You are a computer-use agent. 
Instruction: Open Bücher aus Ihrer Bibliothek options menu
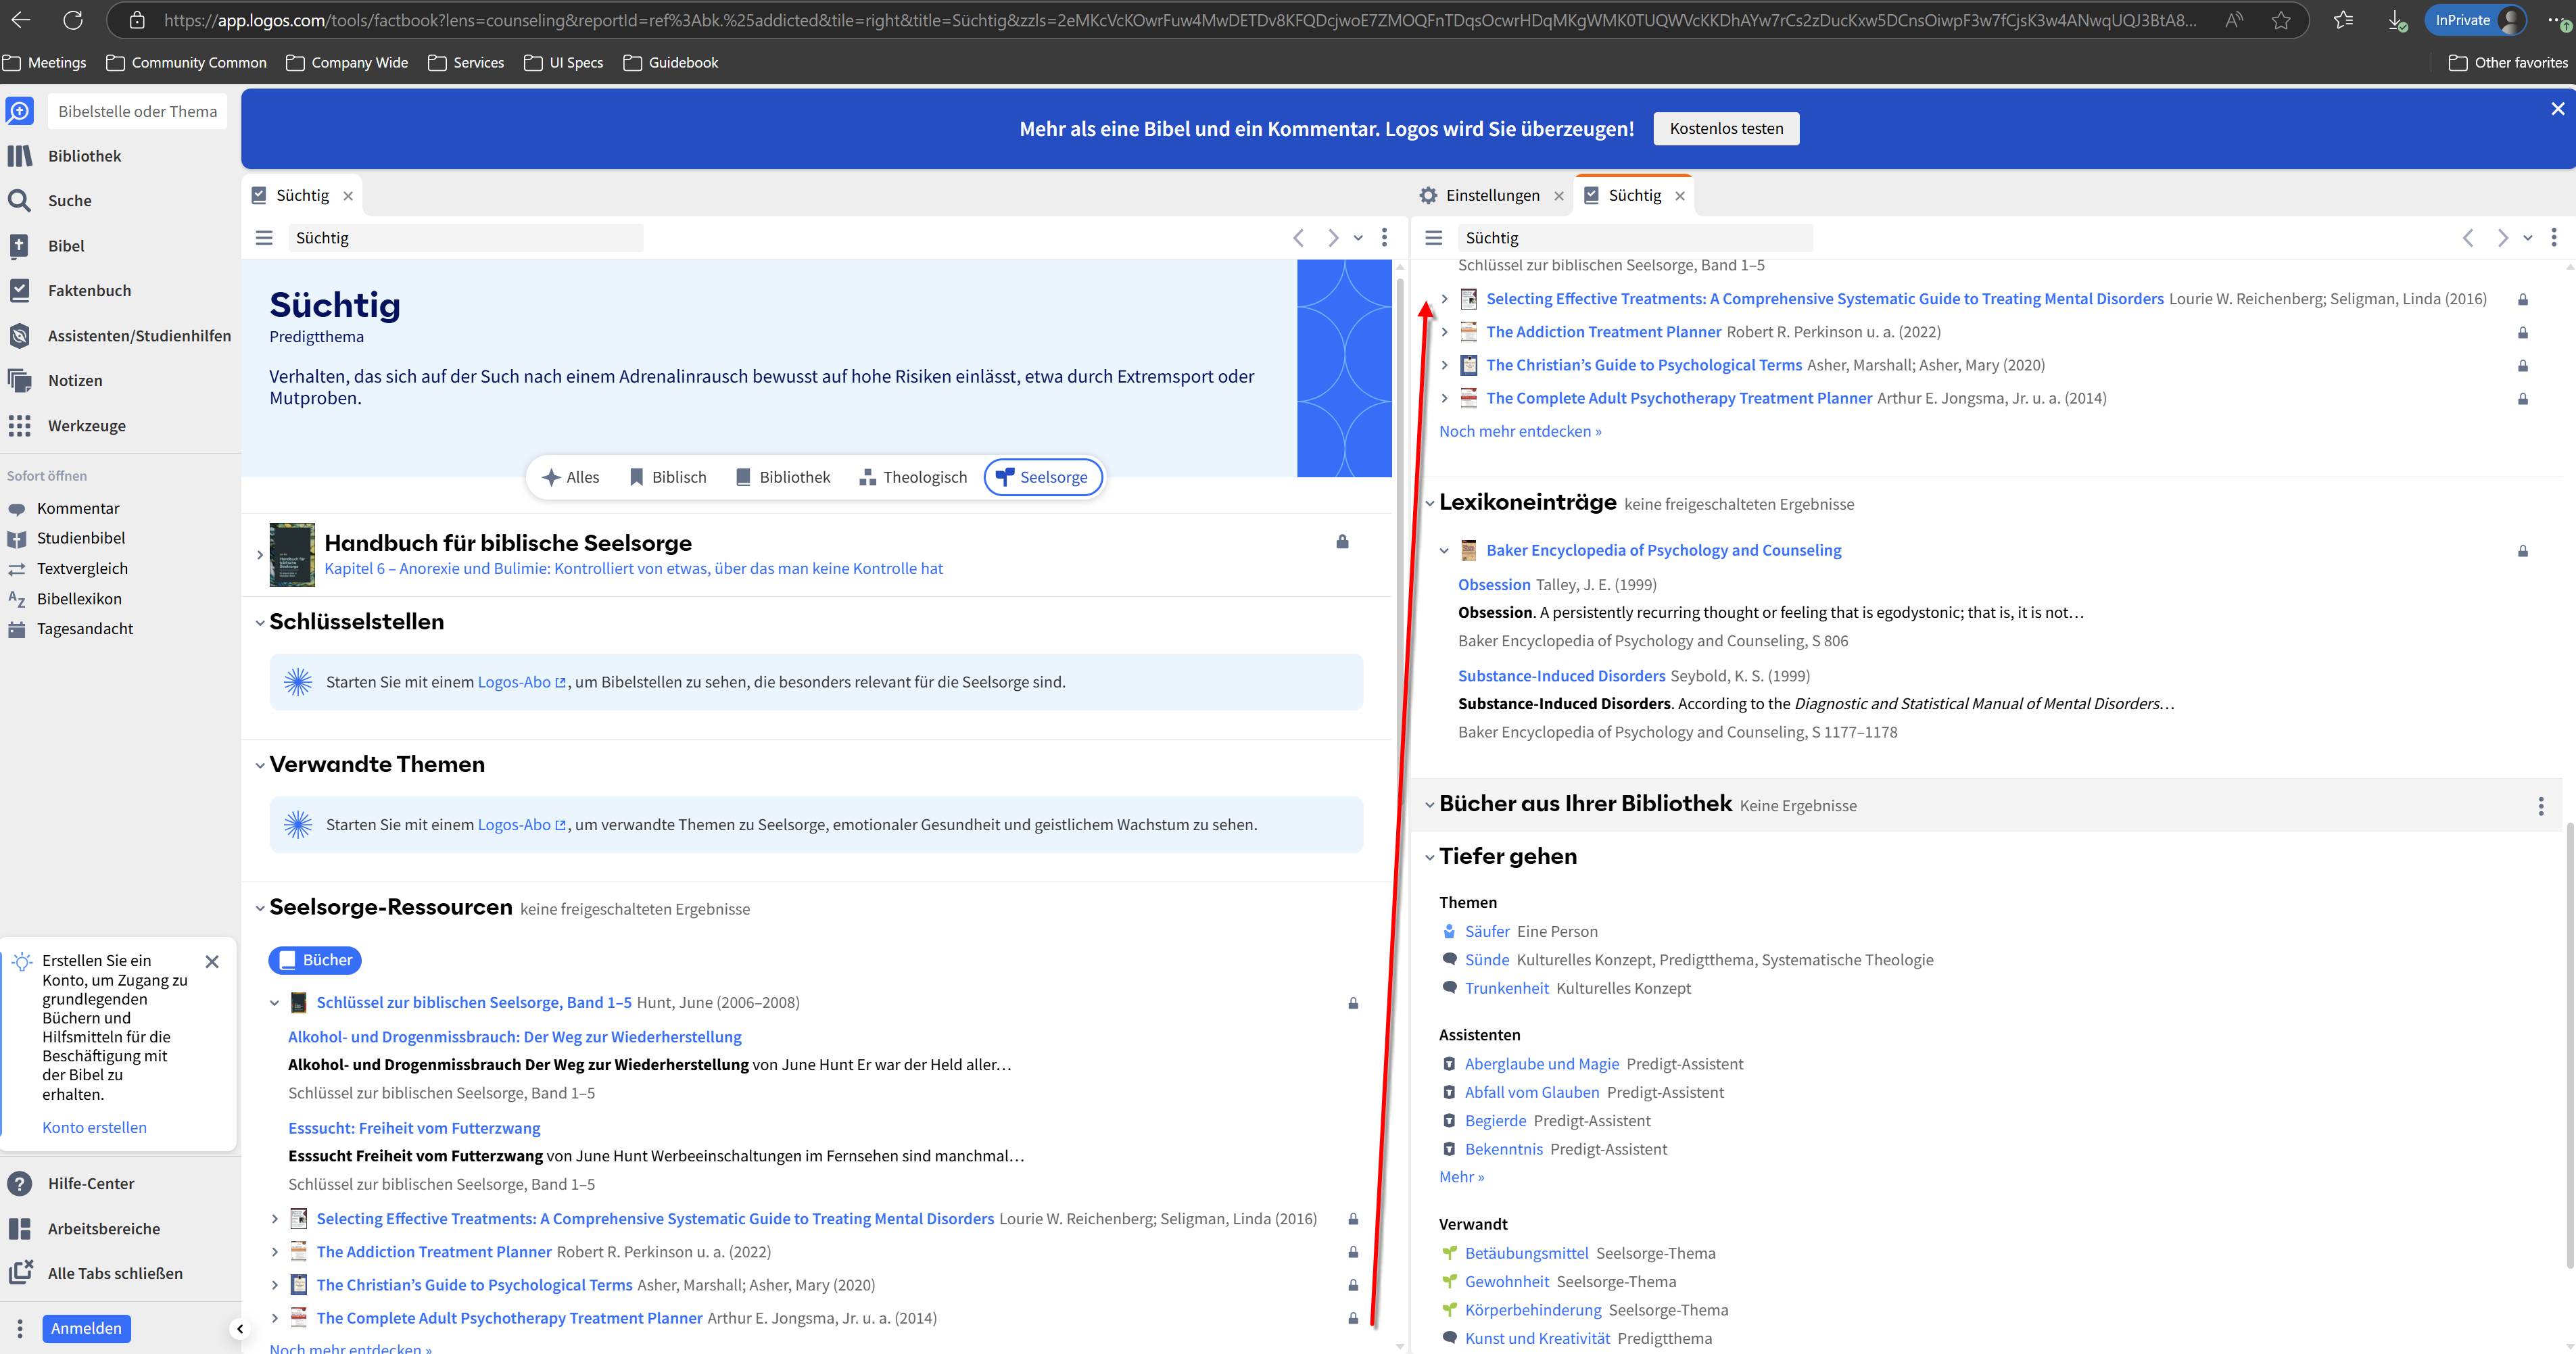point(2540,806)
